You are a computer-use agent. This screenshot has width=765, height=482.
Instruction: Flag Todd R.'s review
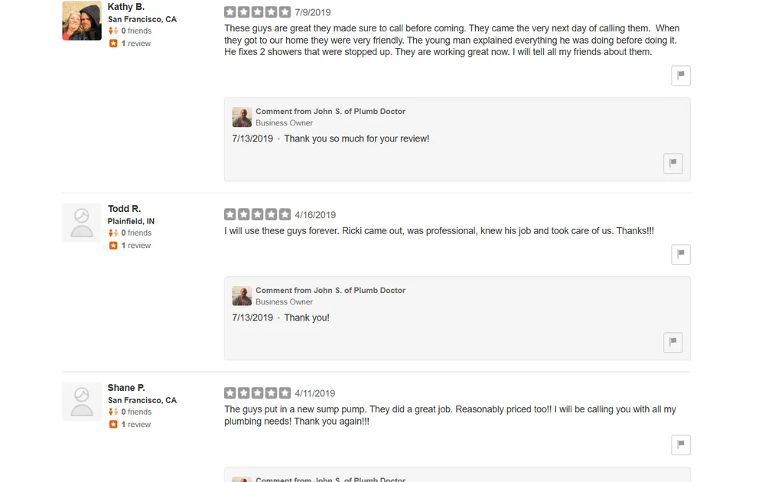tap(680, 254)
